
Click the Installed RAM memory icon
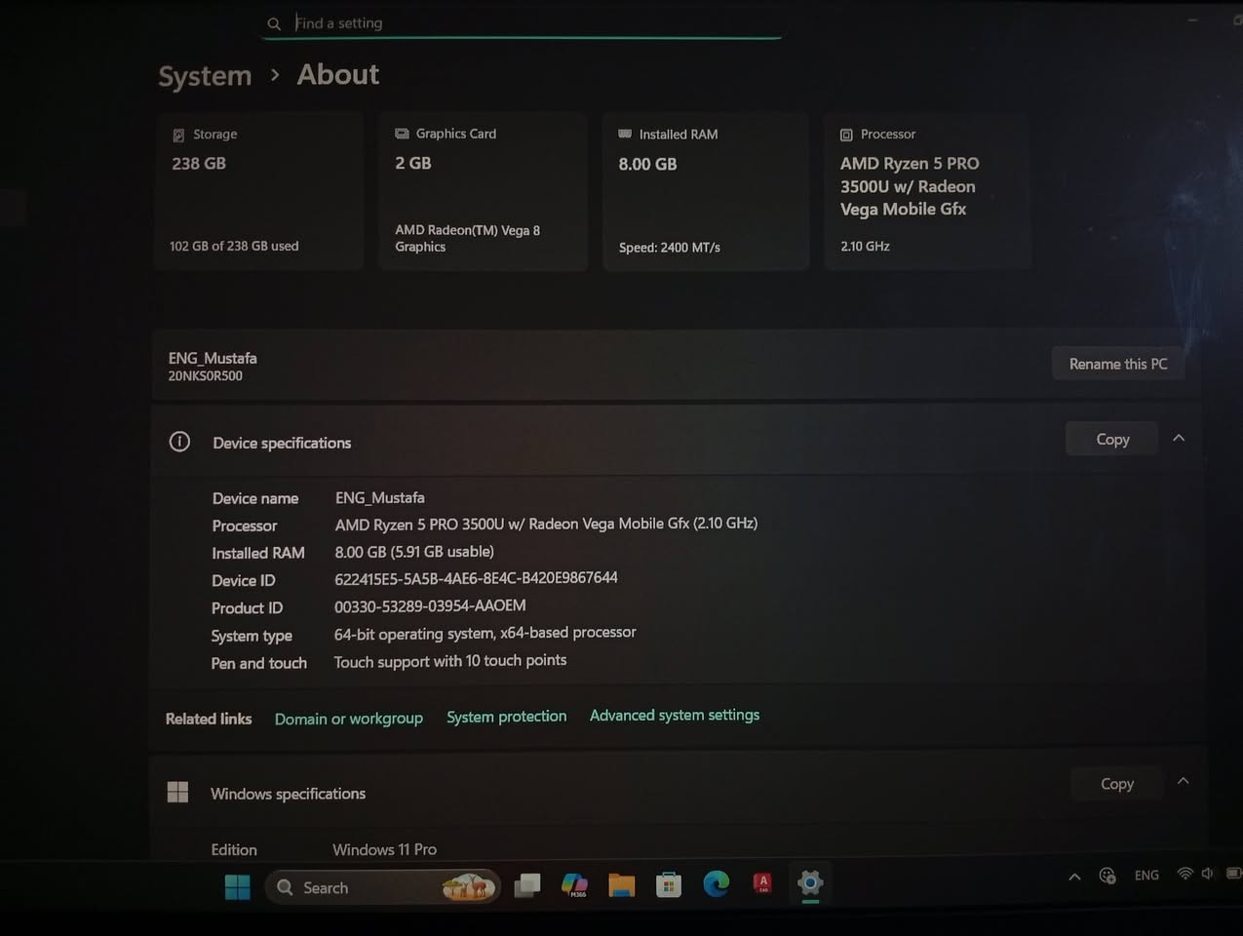[623, 134]
